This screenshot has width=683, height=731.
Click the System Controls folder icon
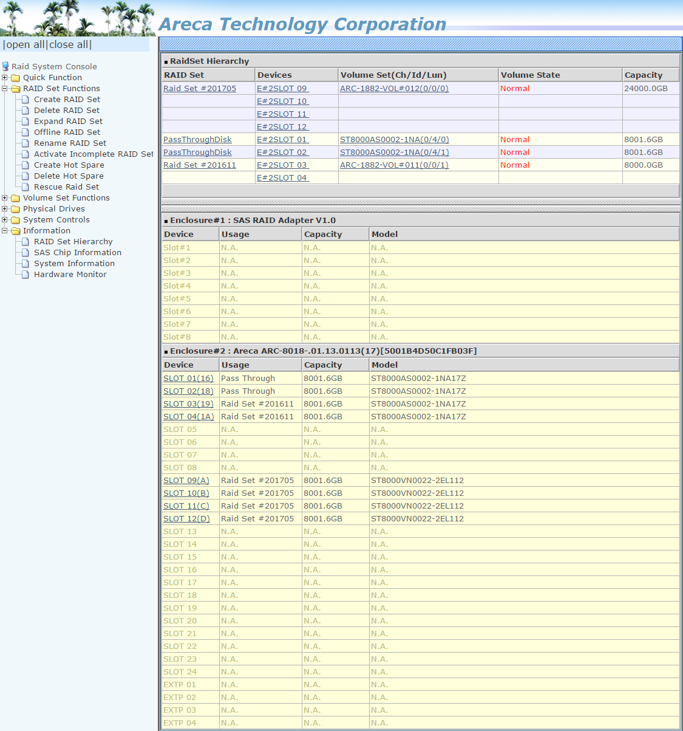(x=16, y=220)
